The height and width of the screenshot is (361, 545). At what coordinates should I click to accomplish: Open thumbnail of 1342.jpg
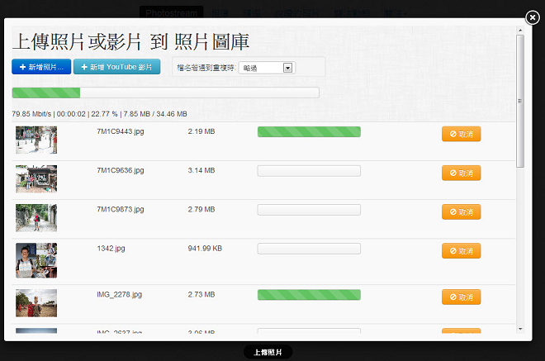pyautogui.click(x=36, y=260)
